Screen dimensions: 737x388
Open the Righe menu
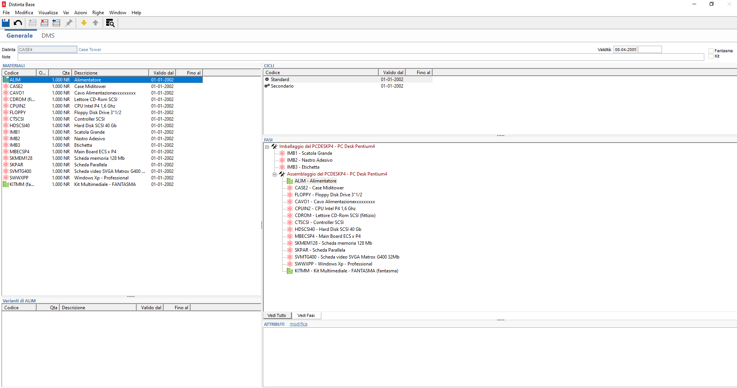[98, 13]
